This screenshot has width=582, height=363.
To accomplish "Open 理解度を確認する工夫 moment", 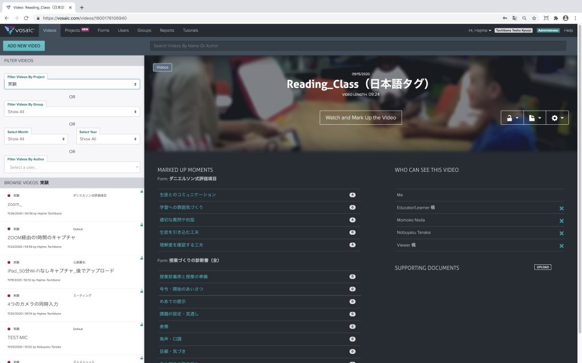I will coord(181,245).
